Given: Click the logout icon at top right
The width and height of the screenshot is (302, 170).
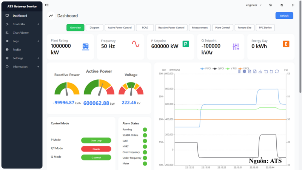Looking at the screenshot, I should click(x=293, y=5).
